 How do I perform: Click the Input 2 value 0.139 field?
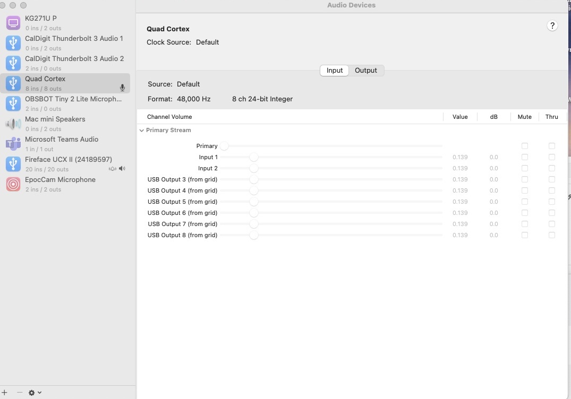(460, 168)
